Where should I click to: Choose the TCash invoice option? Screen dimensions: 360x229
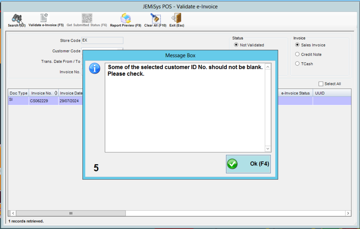[297, 64]
